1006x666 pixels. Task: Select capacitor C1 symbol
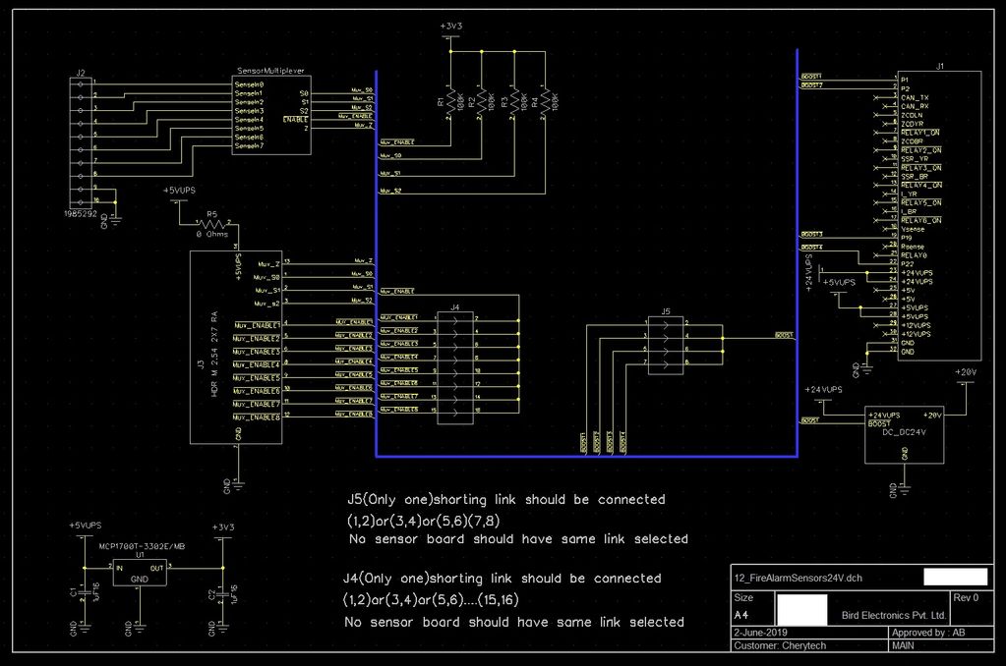tap(84, 594)
